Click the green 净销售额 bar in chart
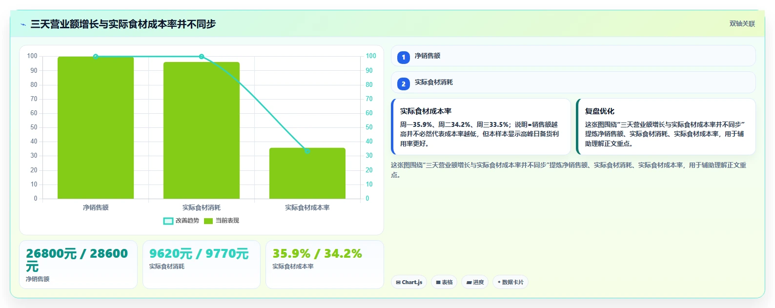This screenshot has height=308, width=775. click(96, 127)
